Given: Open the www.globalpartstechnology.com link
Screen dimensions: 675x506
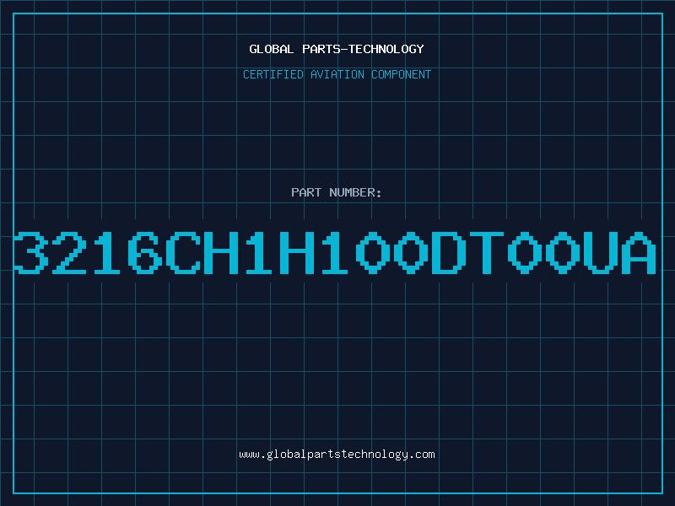Looking at the screenshot, I should tap(337, 455).
